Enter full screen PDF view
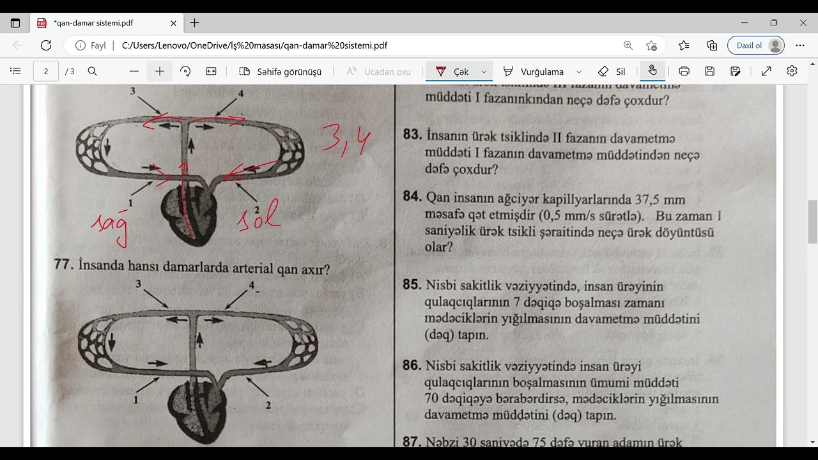 pos(766,72)
